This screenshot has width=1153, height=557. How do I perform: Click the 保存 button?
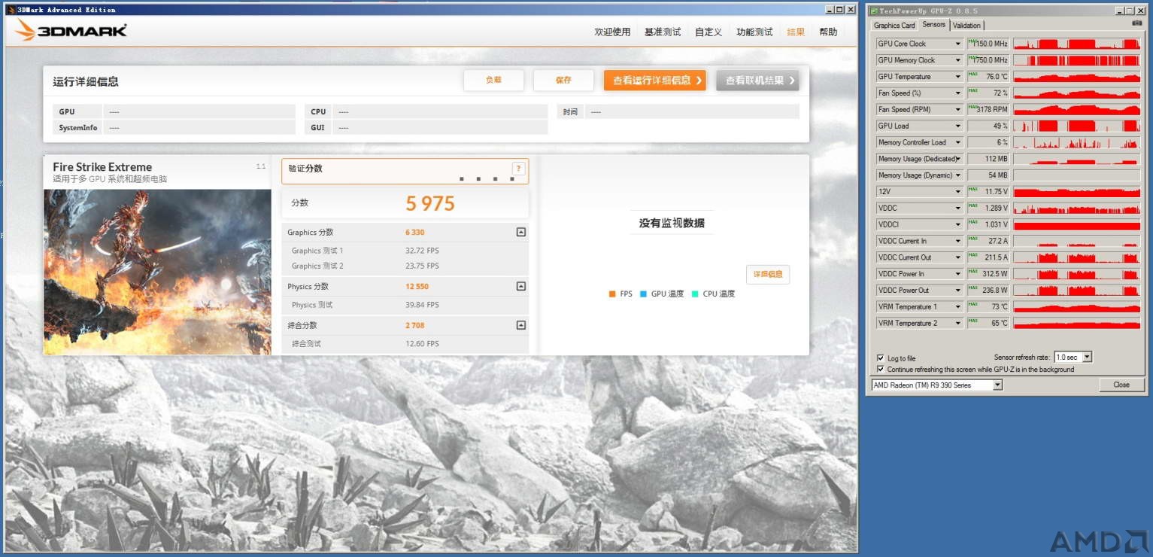pos(563,80)
